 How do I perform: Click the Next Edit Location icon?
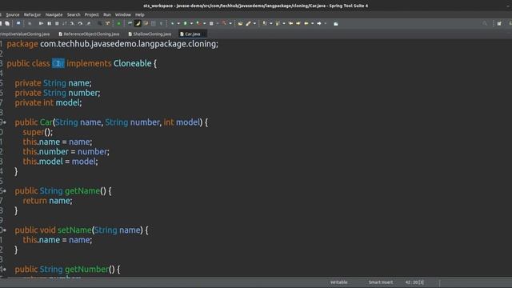[x=298, y=23]
